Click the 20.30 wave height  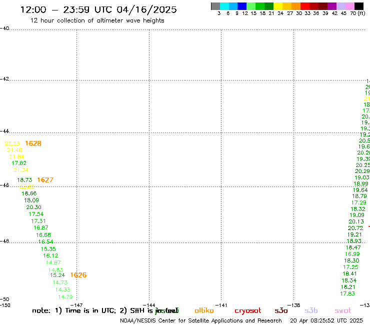(33, 207)
